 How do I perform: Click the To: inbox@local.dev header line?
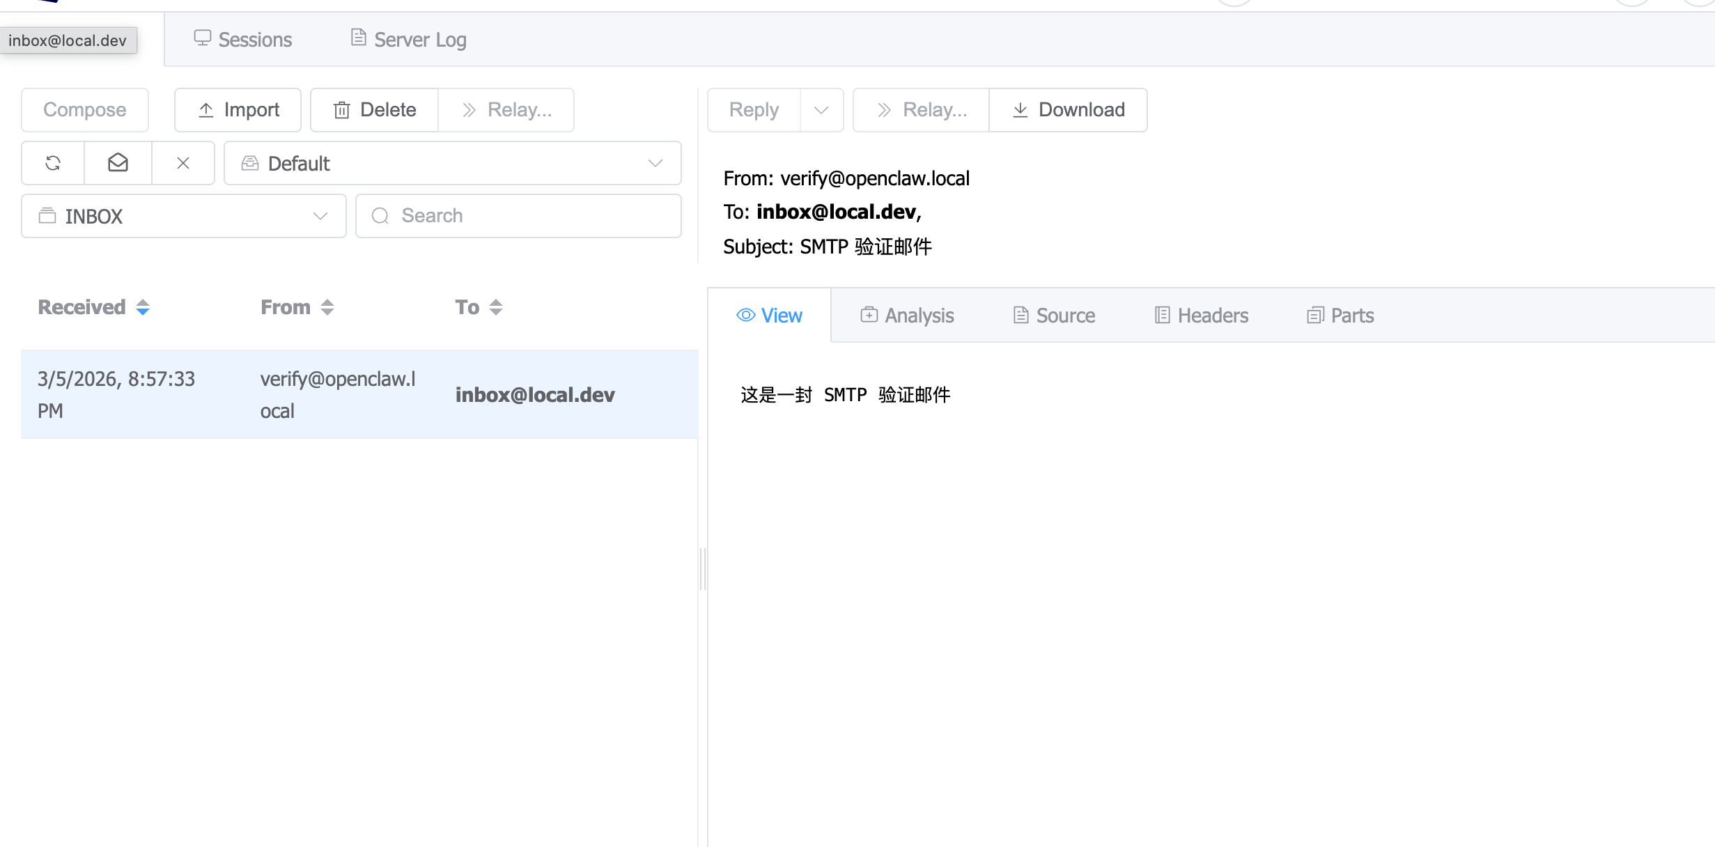[x=822, y=212]
